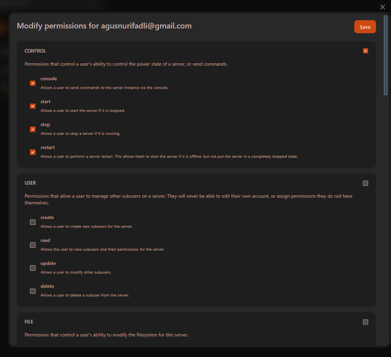Enable all USER permissions checkbox
391x357 pixels.
(365, 183)
